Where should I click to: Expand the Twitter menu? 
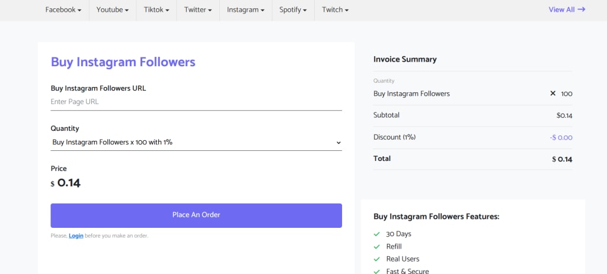point(197,10)
